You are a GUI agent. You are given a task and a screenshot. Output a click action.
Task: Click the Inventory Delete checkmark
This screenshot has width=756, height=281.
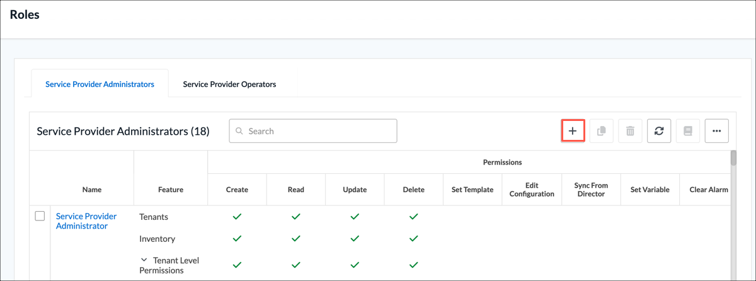[x=413, y=239]
